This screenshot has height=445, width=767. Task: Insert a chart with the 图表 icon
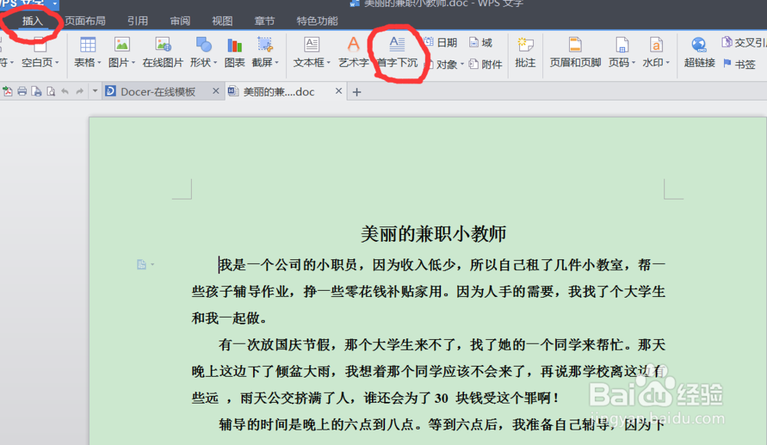click(235, 52)
